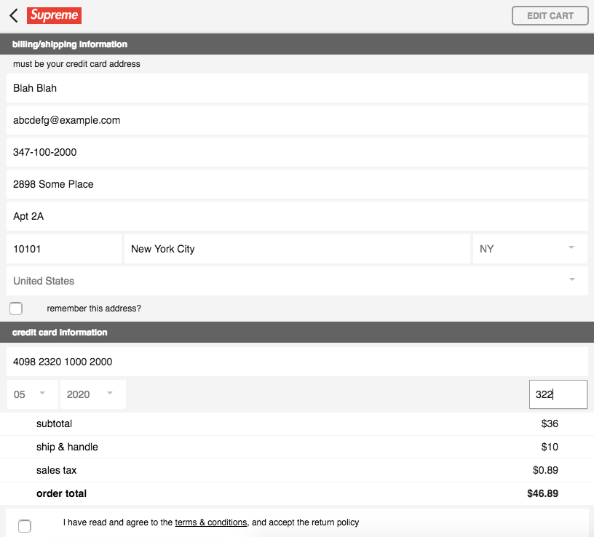Screen dimensions: 594x537
Task: Click the 'sales tax' label
Action: (x=57, y=470)
